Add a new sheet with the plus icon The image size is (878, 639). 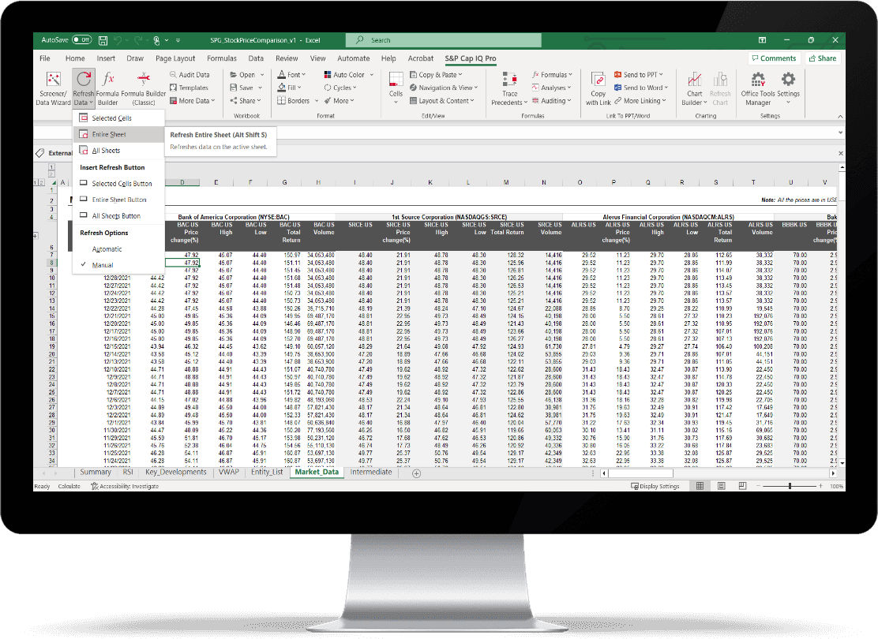[416, 473]
